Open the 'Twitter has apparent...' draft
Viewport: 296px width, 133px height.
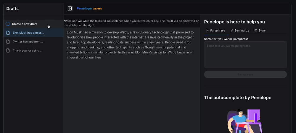tap(33, 42)
